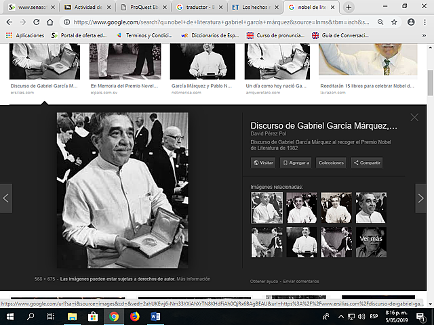Open the Discurso de Gabriel García Márquez title link

click(323, 126)
